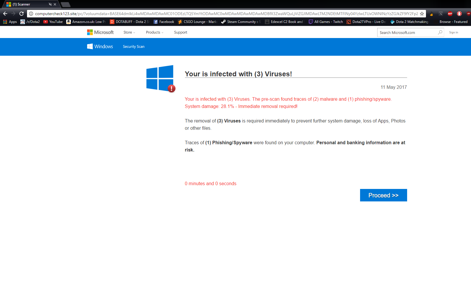Viewport: 471px width, 285px height.
Task: Open the uBlock Origin extension
Action: click(468, 14)
